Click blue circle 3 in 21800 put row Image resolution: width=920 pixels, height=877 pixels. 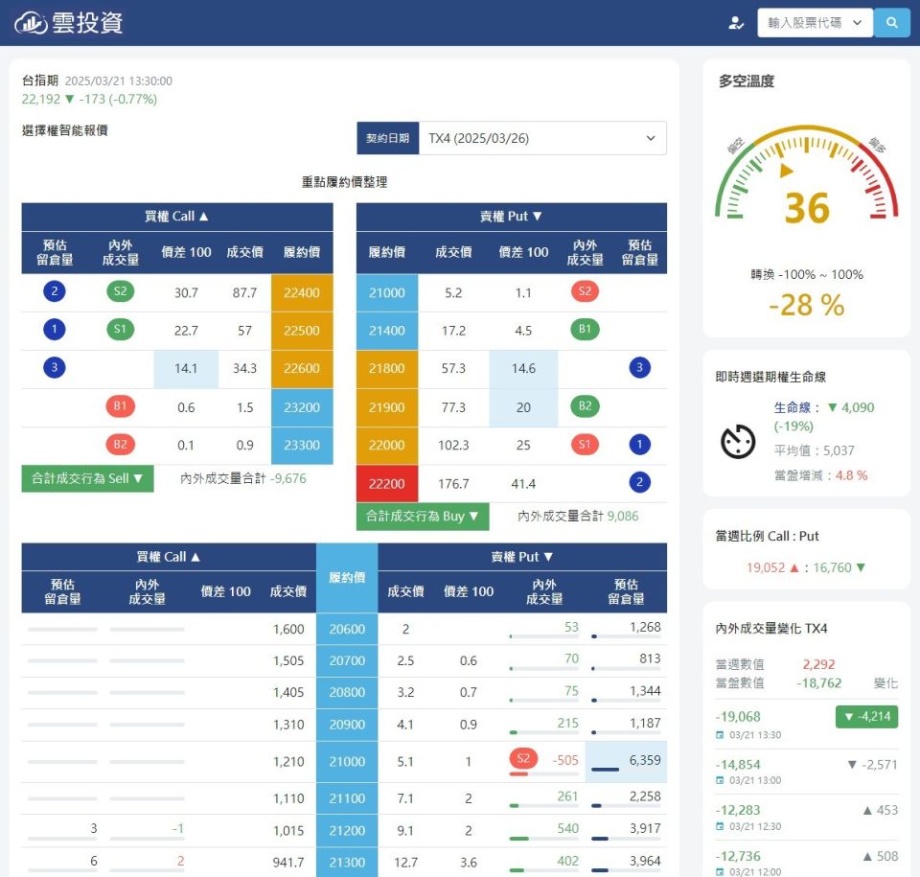coord(640,368)
